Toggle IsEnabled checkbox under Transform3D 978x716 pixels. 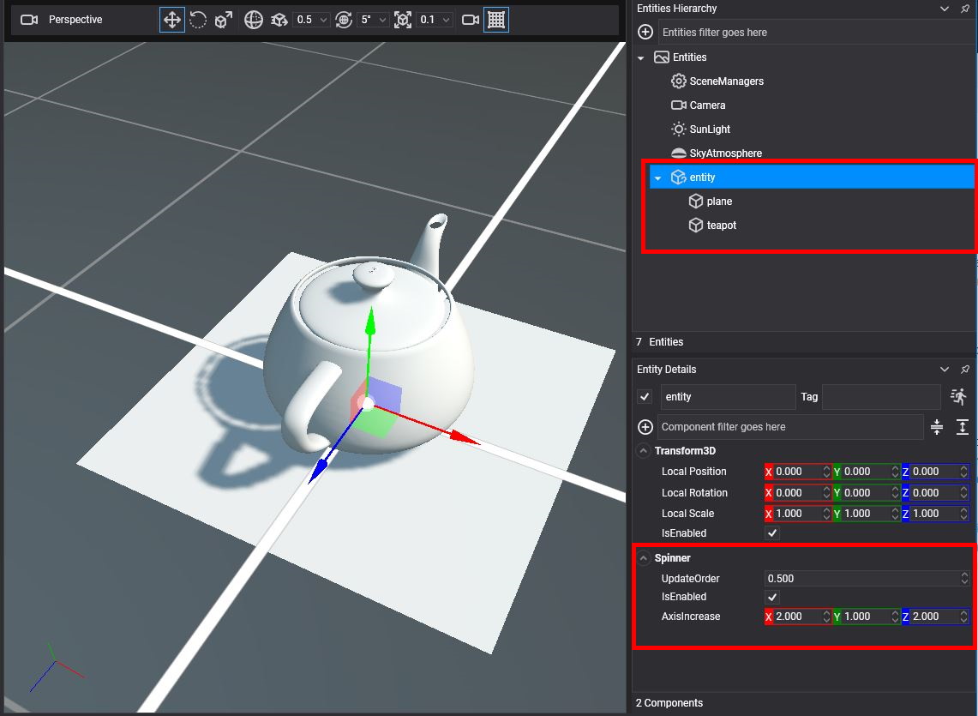click(x=772, y=533)
